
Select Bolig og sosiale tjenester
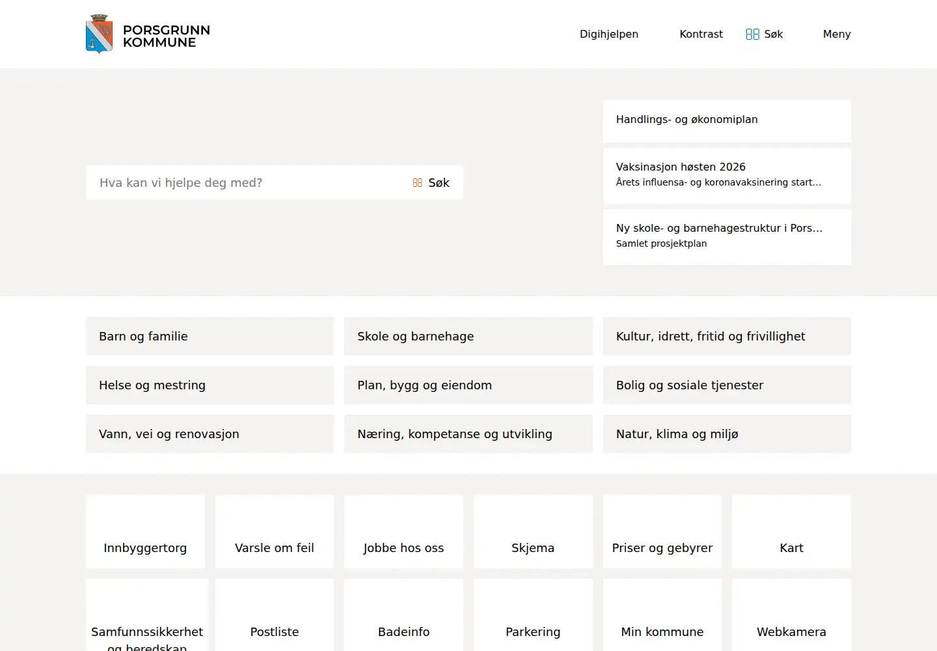[x=727, y=385]
